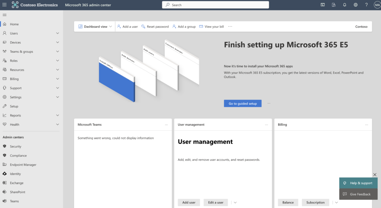Image resolution: width=381 pixels, height=208 pixels.
Task: Click the MA account avatar
Action: (377, 5)
